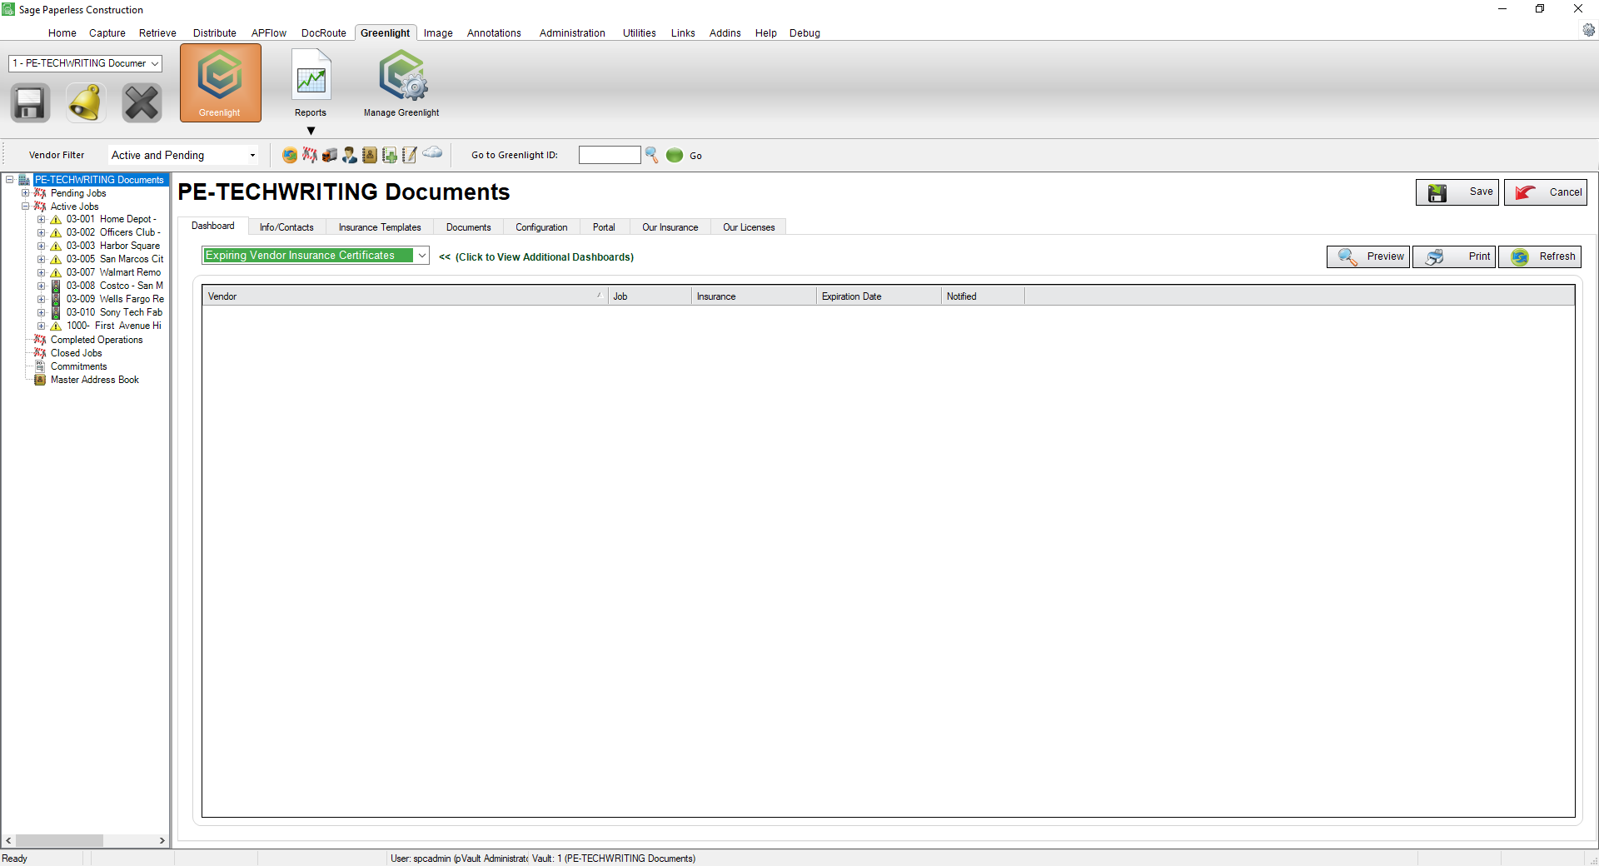This screenshot has width=1599, height=866.
Task: Click the Cancel button
Action: point(1546,192)
